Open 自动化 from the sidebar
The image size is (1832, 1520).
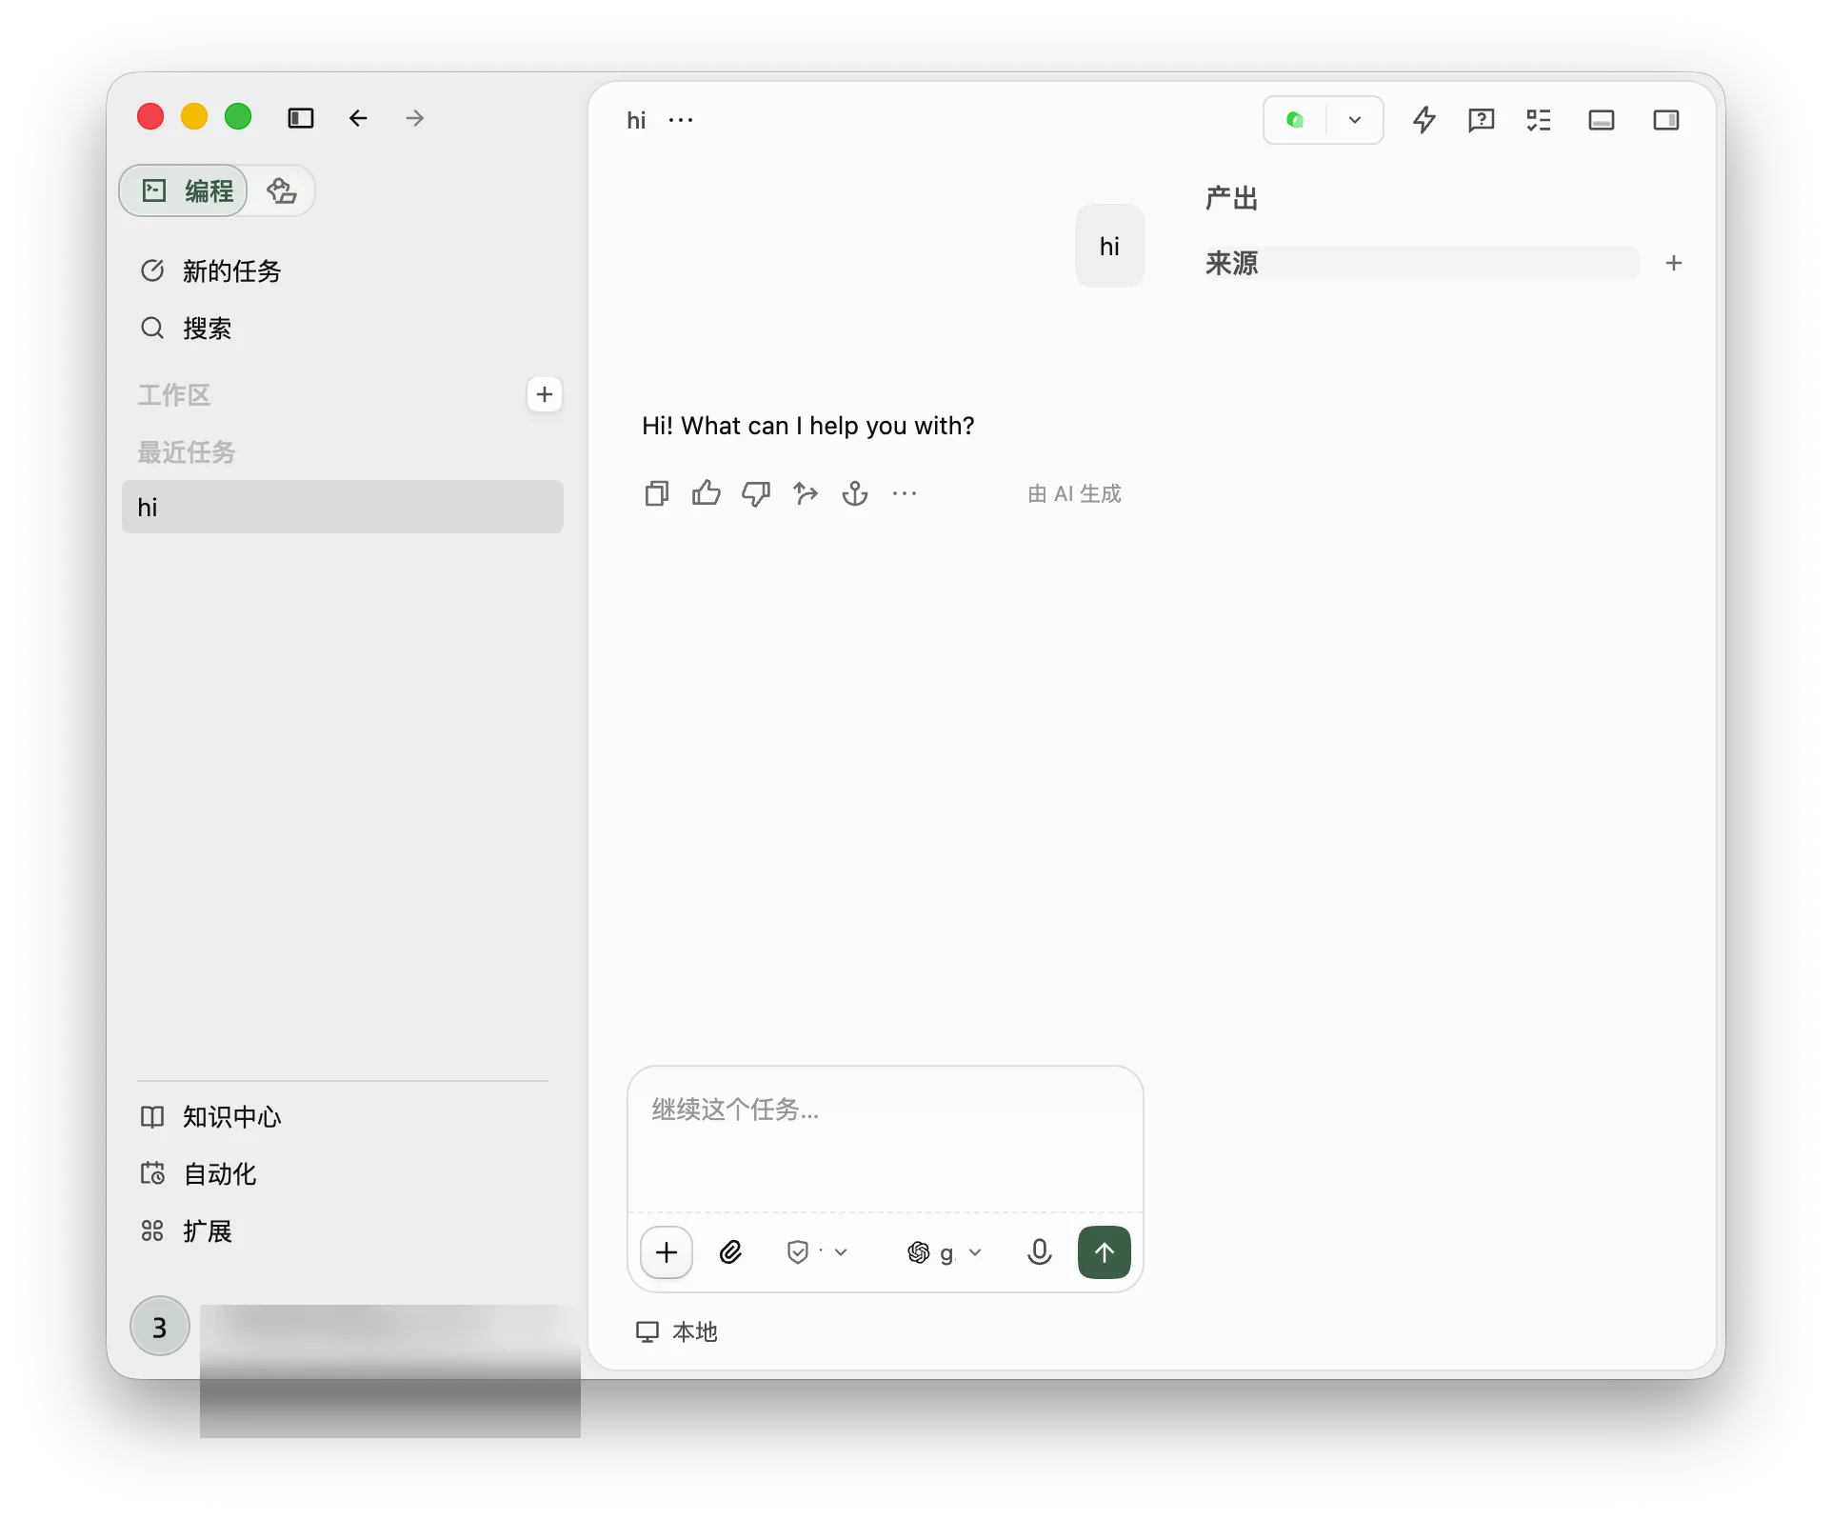pyautogui.click(x=198, y=1174)
